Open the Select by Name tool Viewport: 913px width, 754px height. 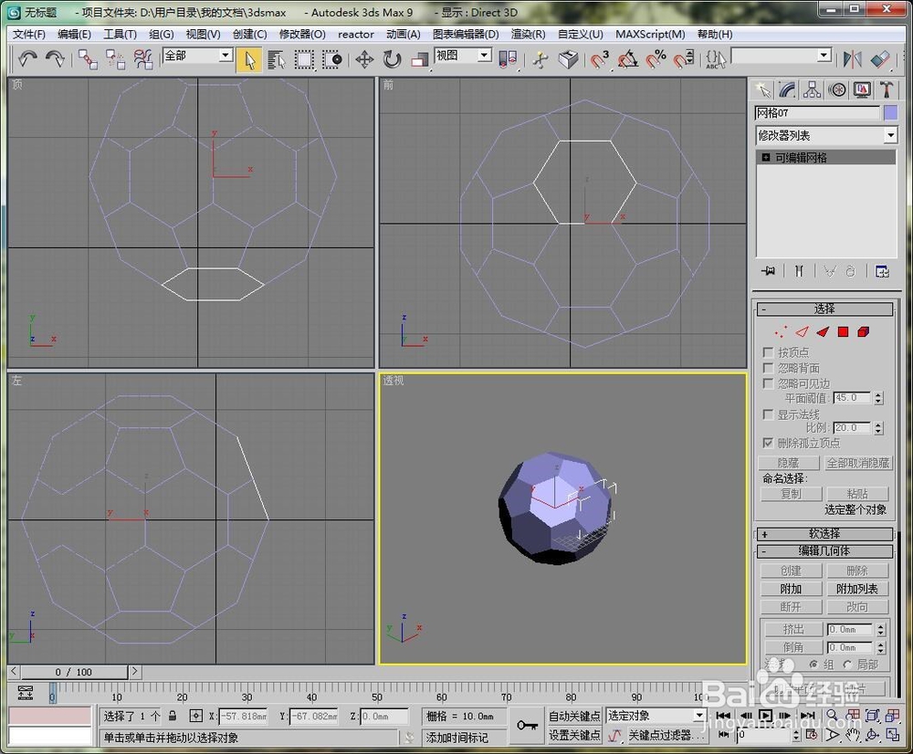[x=277, y=59]
